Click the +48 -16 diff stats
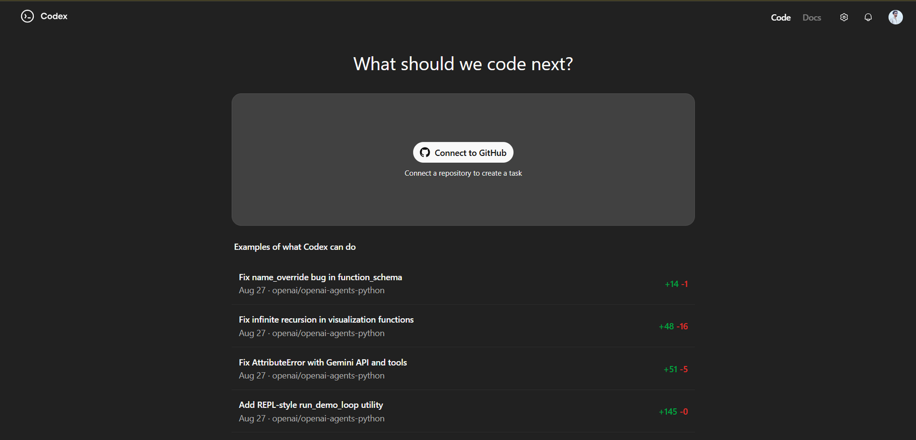 [x=673, y=327]
